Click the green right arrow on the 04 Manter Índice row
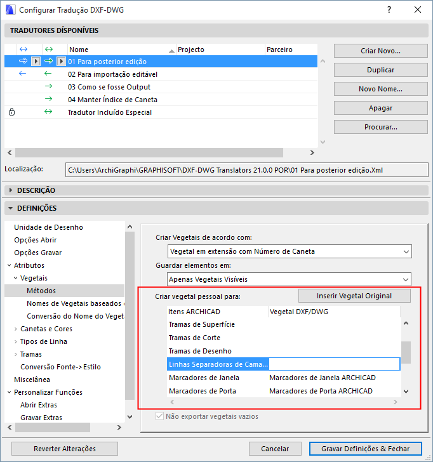Screen dimensions: 433x462 48,99
